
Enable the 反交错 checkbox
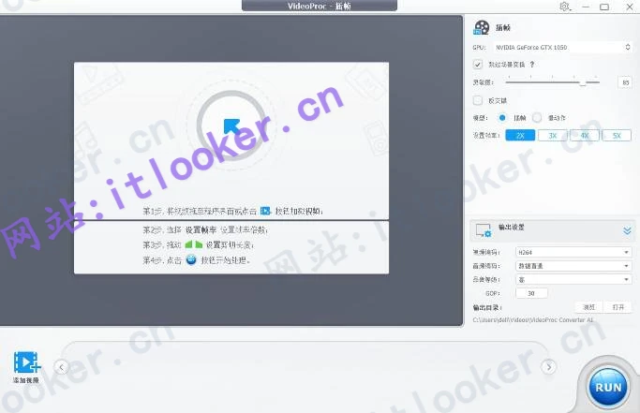(x=478, y=100)
